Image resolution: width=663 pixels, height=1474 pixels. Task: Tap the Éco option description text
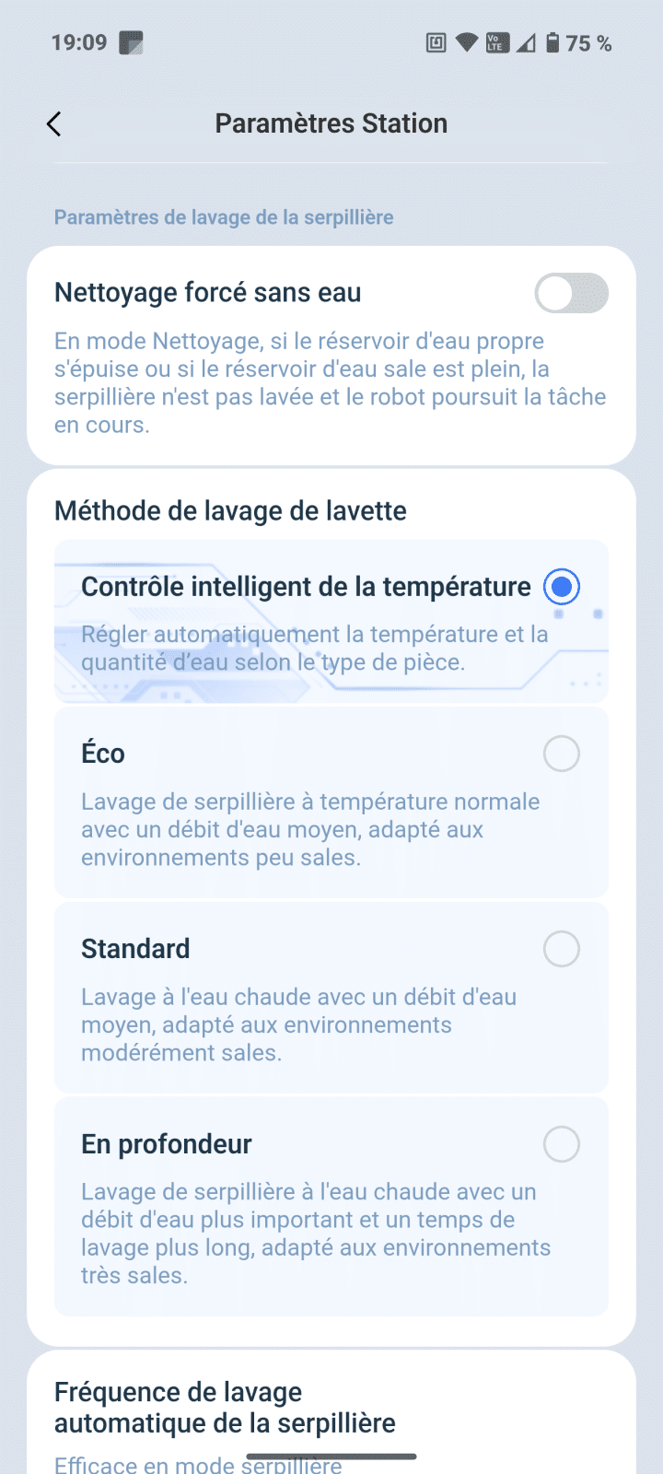click(310, 829)
